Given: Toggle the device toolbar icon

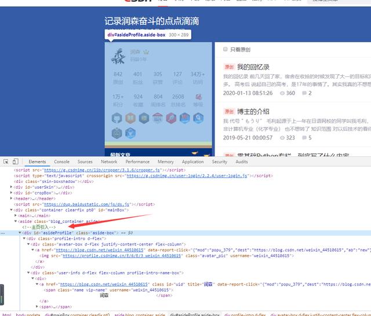Looking at the screenshot, I should [16, 161].
